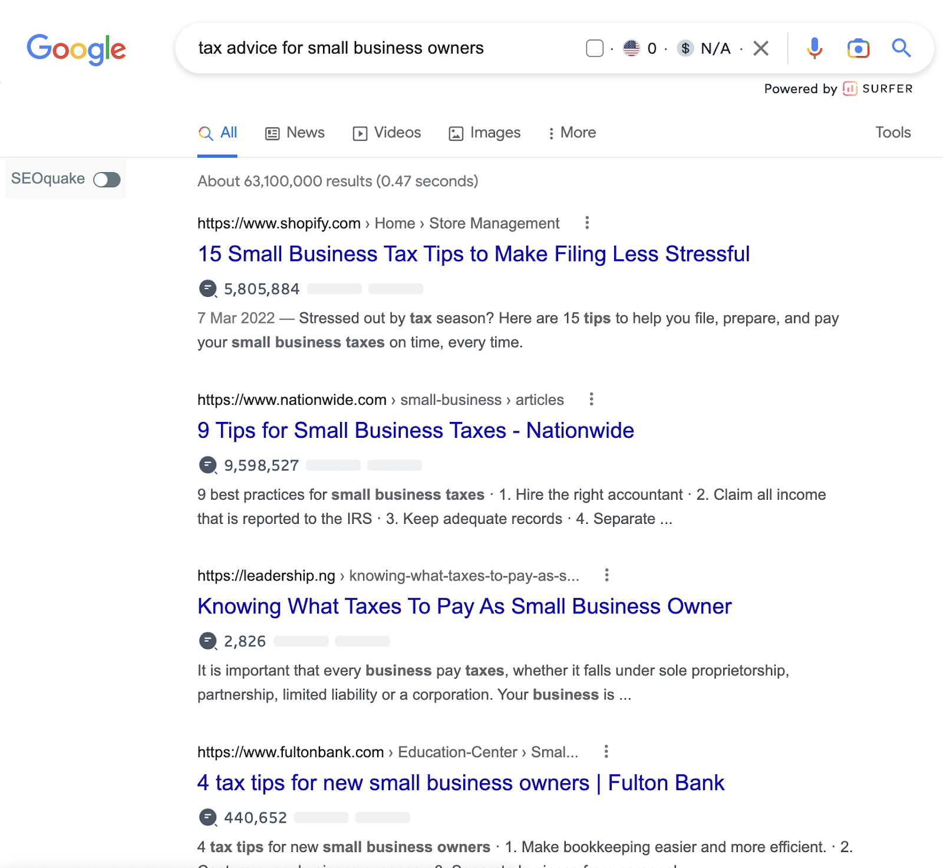Open '9 Tips for Small Business Taxes' link
This screenshot has height=868, width=943.
pos(416,430)
